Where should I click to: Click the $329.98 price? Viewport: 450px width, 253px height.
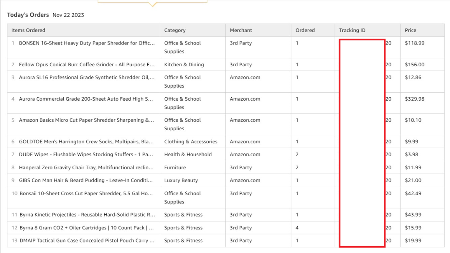click(x=414, y=99)
